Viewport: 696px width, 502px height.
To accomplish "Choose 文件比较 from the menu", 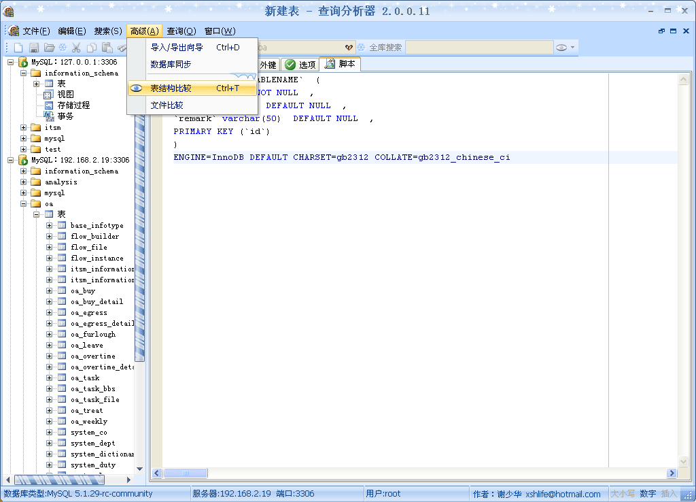I will point(192,105).
